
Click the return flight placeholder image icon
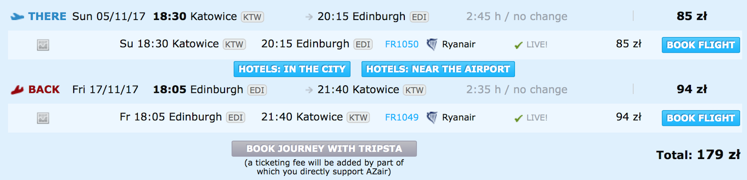pos(43,118)
